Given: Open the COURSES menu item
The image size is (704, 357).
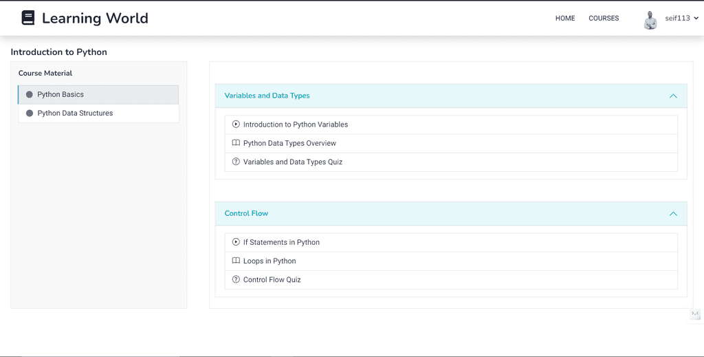Looking at the screenshot, I should (x=604, y=19).
